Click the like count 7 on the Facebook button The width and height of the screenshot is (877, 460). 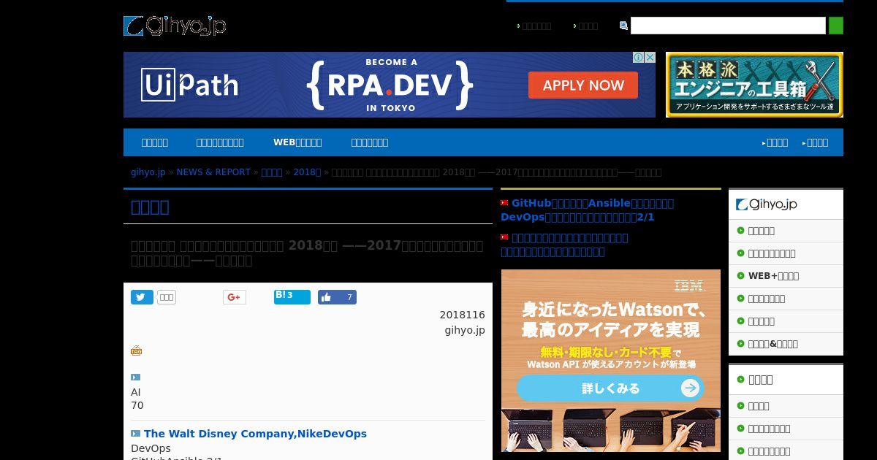click(x=349, y=297)
